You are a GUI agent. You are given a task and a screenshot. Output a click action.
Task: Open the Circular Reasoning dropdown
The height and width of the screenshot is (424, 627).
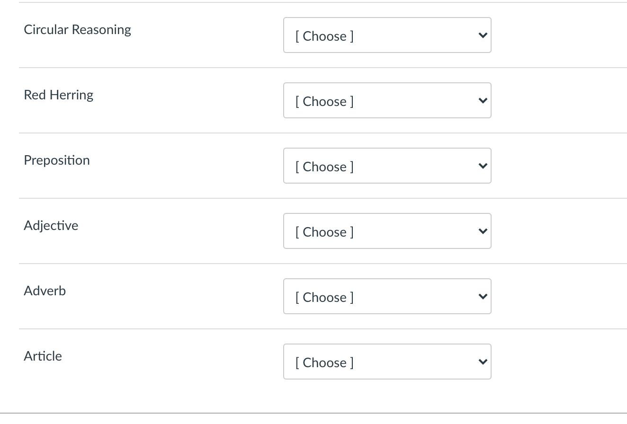[387, 35]
